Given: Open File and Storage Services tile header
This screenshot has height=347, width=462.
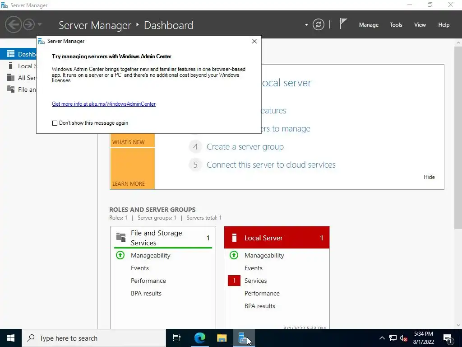Looking at the screenshot, I should [x=163, y=238].
